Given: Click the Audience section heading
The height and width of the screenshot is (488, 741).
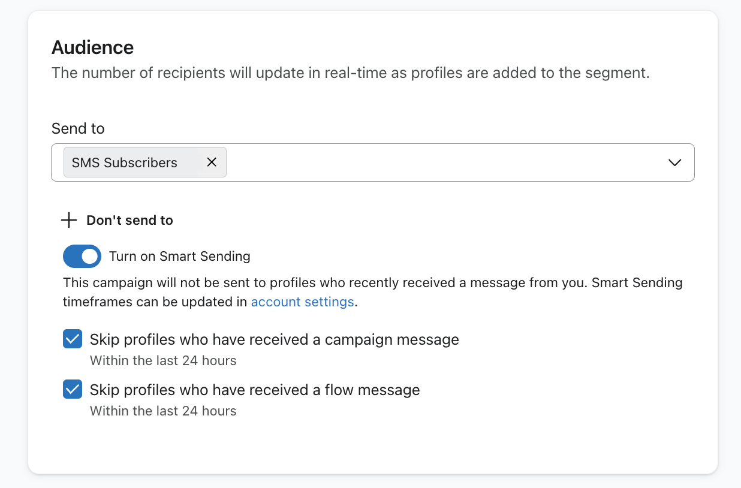Looking at the screenshot, I should tap(92, 47).
